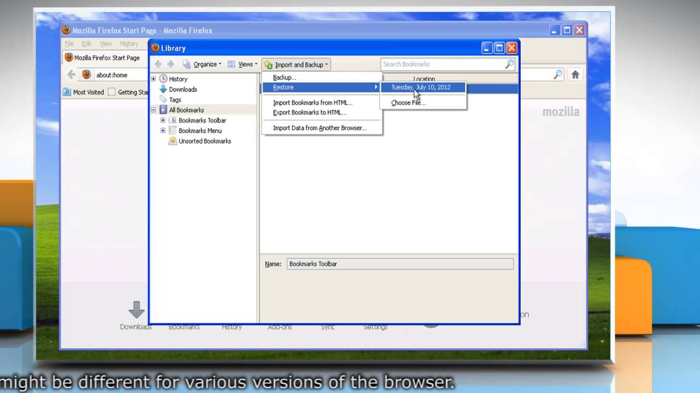Select Unsorted Bookmarks in the tree
Viewport: 700px width, 393px height.
205,141
